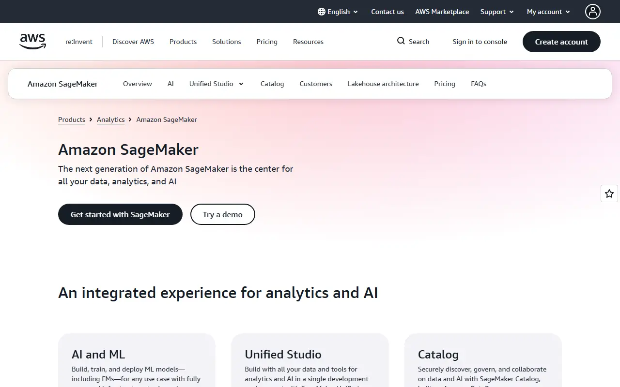Click the Try a demo button
Image resolution: width=620 pixels, height=387 pixels.
223,214
